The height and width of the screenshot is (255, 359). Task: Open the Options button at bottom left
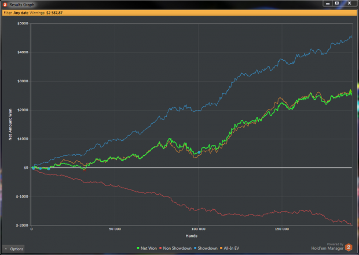13,249
